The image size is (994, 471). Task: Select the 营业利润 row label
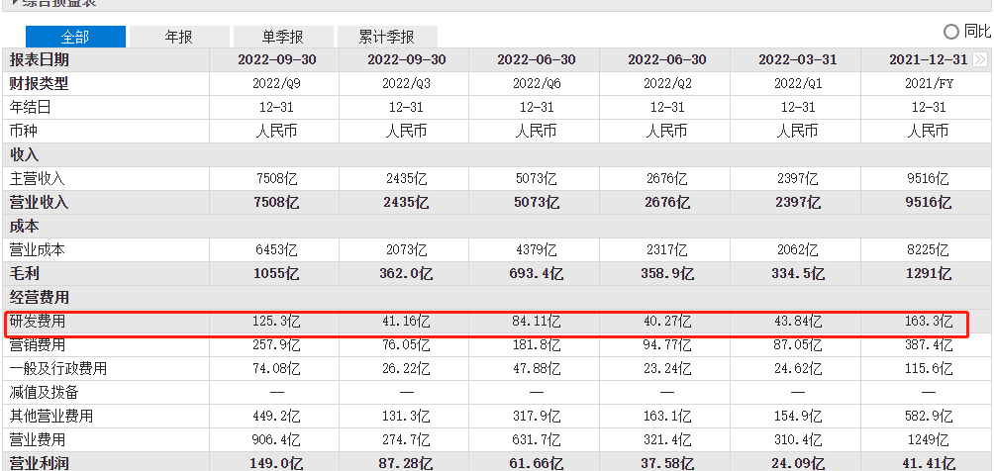(x=38, y=462)
